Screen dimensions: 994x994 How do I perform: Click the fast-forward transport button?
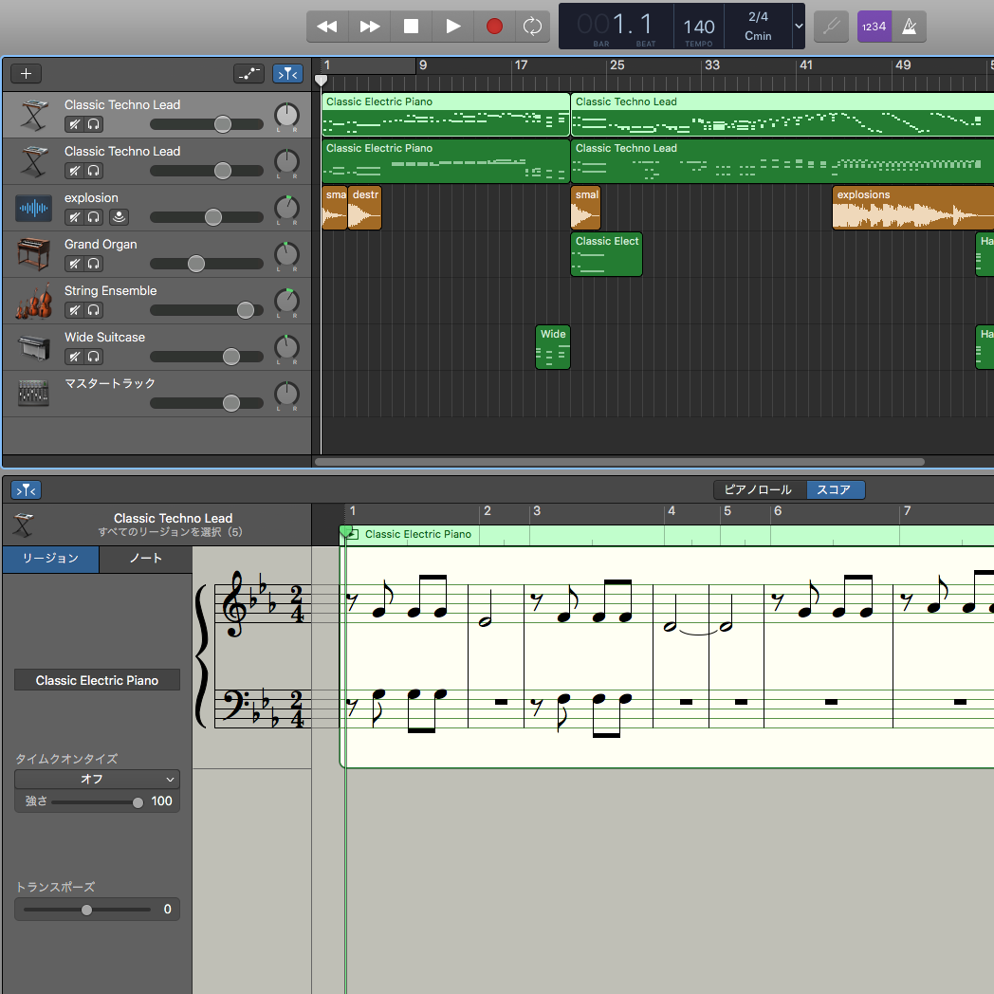(370, 26)
